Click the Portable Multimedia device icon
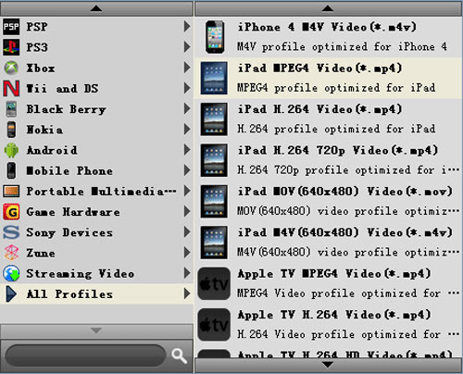The image size is (463, 374). tap(11, 192)
